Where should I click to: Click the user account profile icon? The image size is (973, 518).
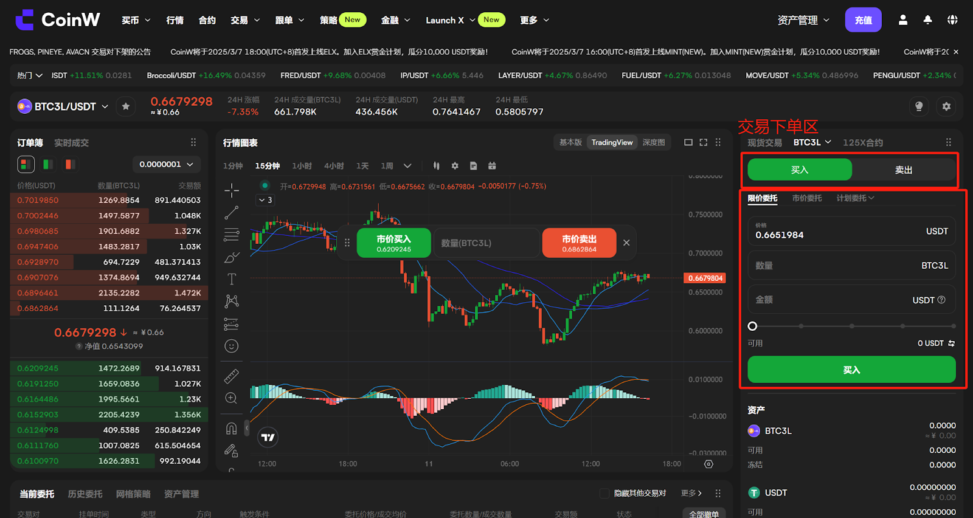click(903, 20)
